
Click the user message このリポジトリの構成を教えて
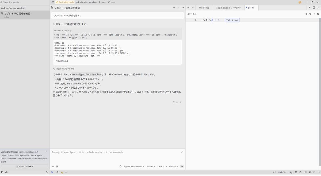tap(117, 16)
